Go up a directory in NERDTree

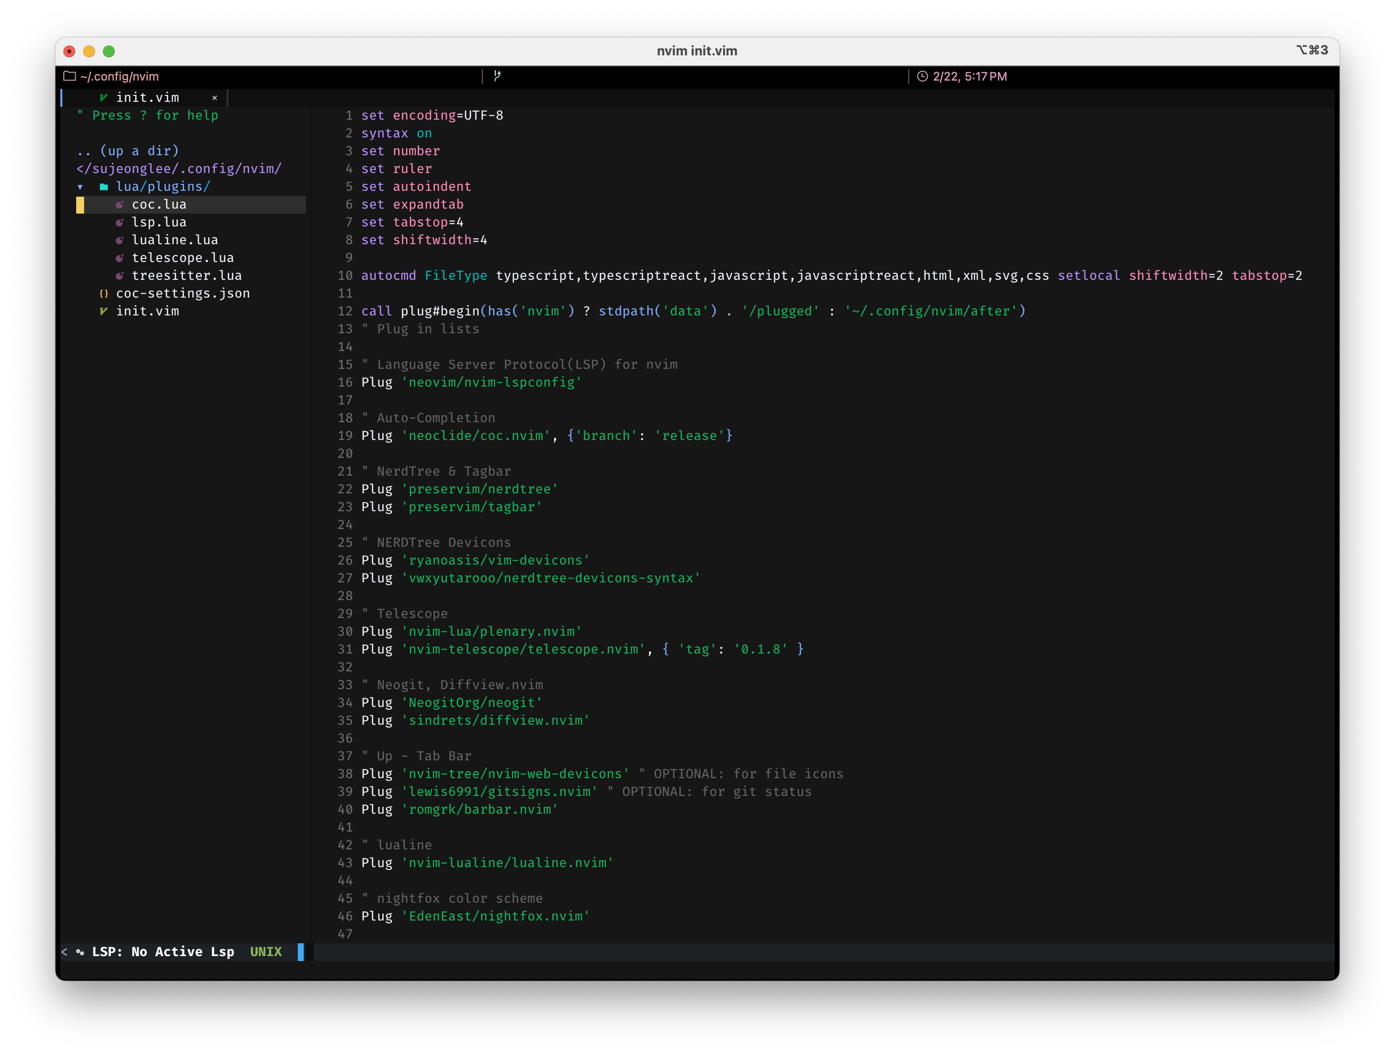pos(128,151)
